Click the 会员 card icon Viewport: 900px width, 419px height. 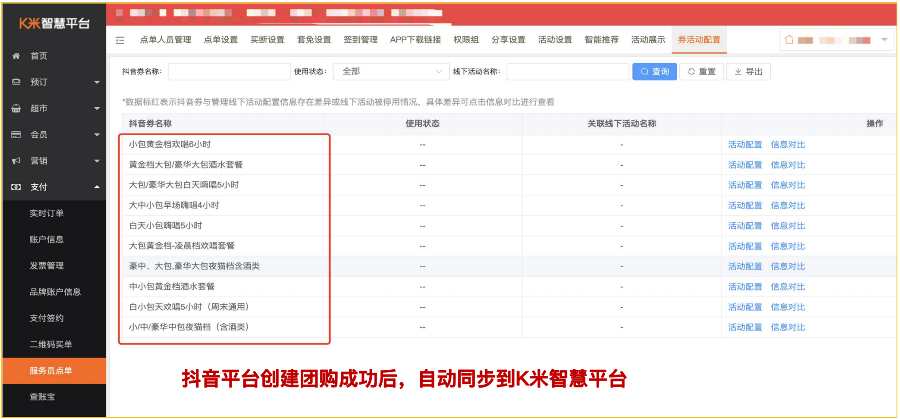click(x=16, y=134)
